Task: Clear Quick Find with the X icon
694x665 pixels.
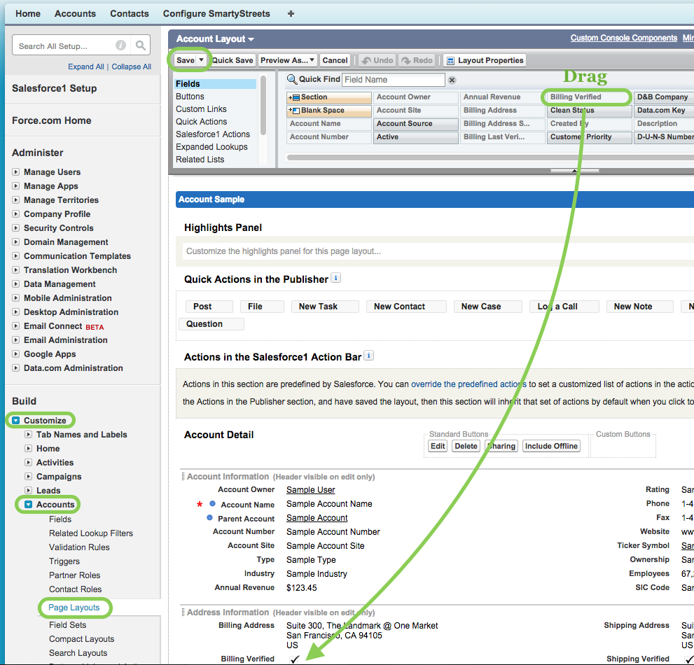Action: coord(452,80)
